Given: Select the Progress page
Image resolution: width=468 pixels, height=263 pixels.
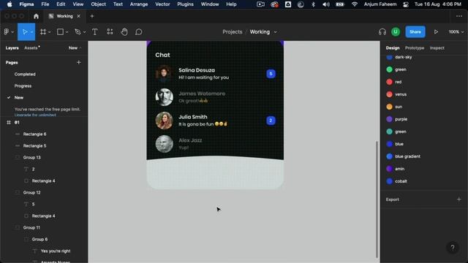Looking at the screenshot, I should pyautogui.click(x=23, y=86).
